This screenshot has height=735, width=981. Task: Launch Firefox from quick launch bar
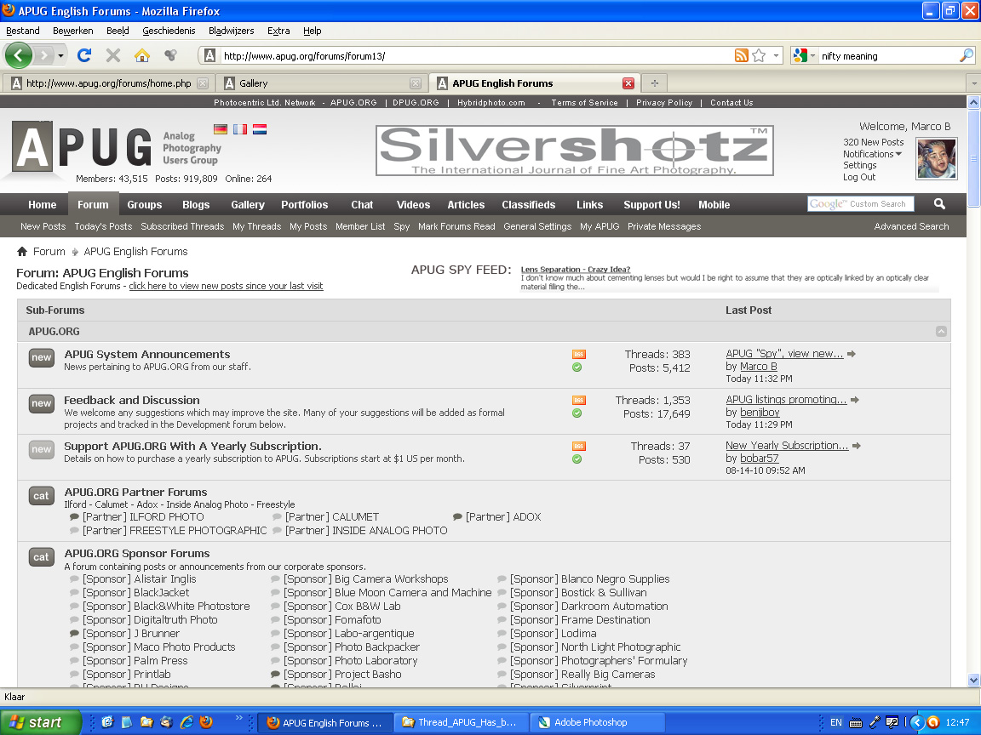point(206,722)
